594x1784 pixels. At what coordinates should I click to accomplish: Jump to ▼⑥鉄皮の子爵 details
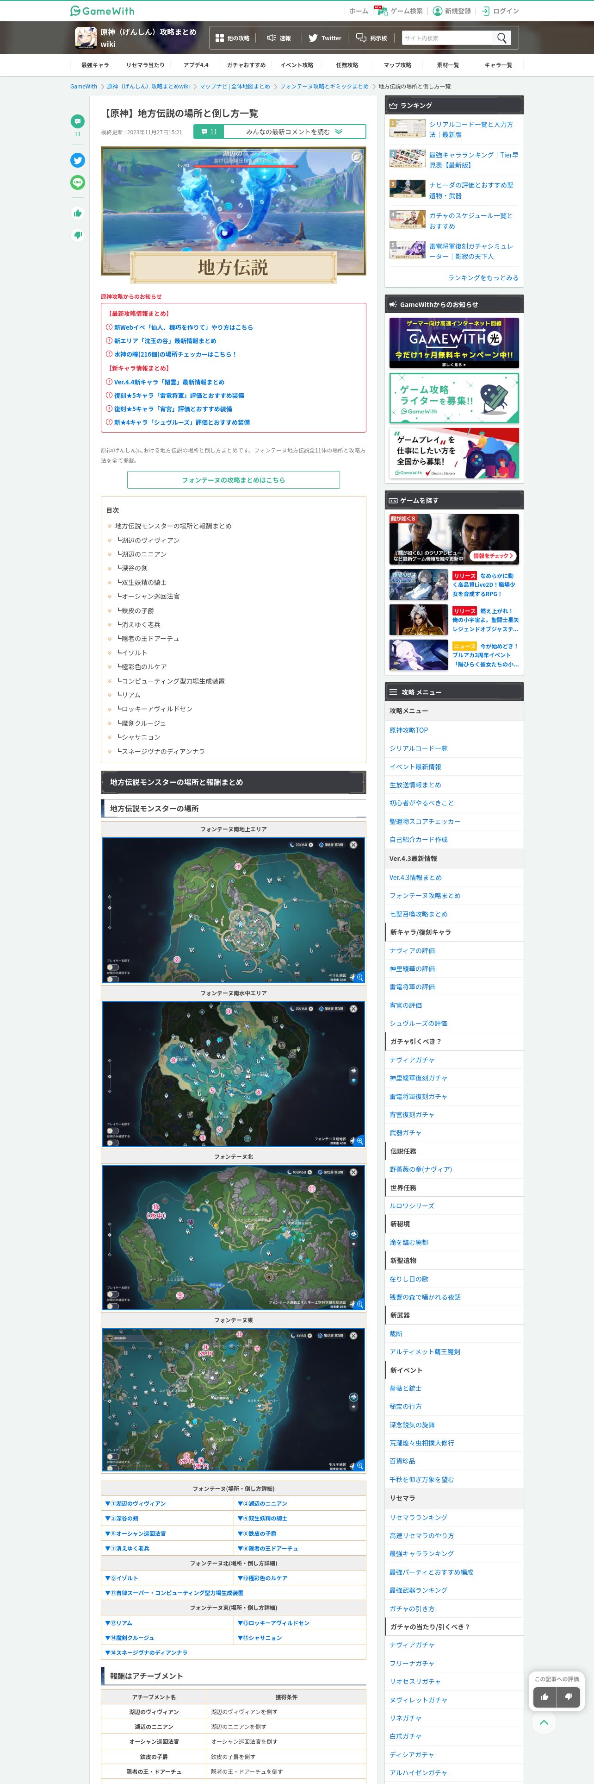(x=257, y=1533)
